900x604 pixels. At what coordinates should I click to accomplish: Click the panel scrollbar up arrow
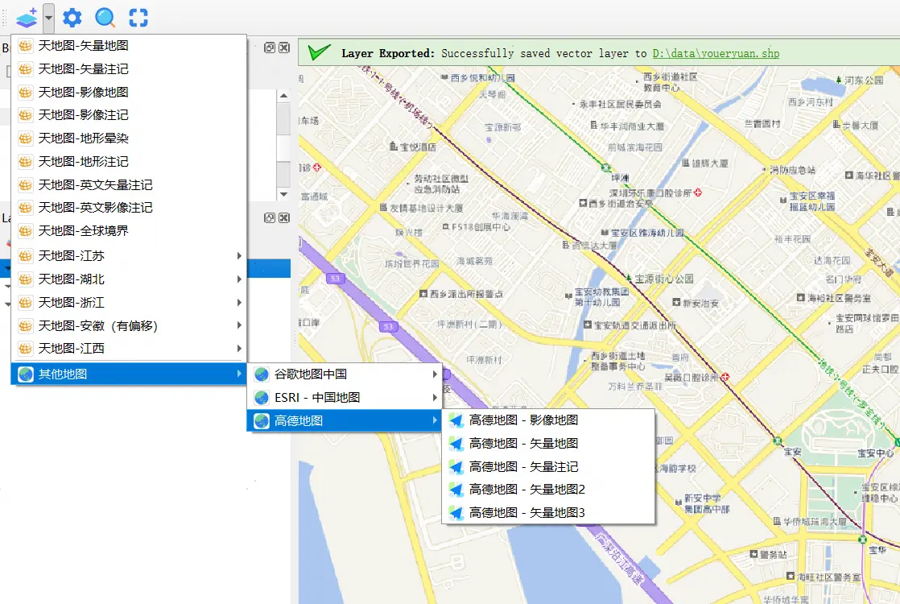pos(283,96)
